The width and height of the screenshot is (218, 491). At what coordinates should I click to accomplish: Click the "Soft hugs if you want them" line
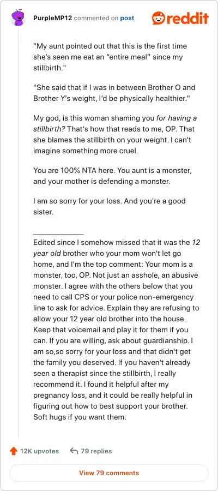point(80,417)
